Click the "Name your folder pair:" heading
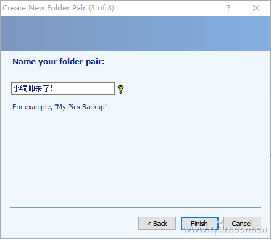Screen dimensions: 271x239 pos(59,62)
